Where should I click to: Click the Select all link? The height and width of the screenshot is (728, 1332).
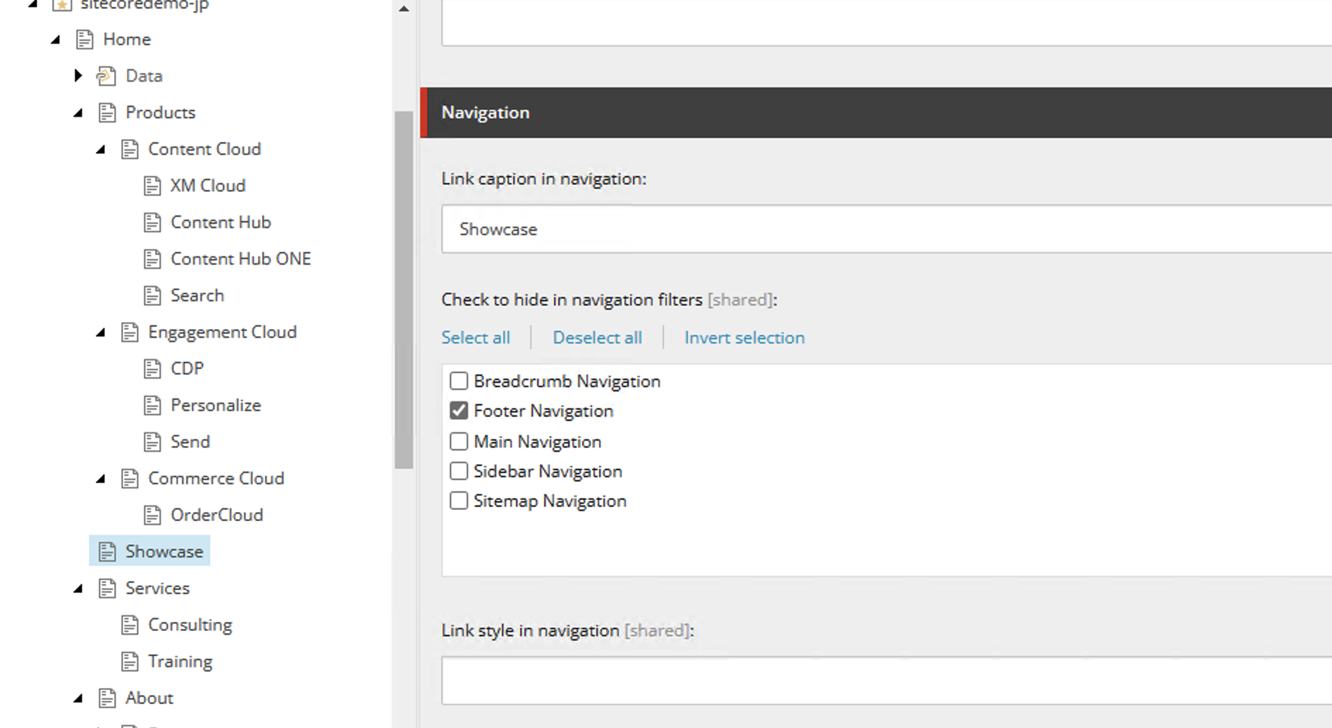pos(476,338)
